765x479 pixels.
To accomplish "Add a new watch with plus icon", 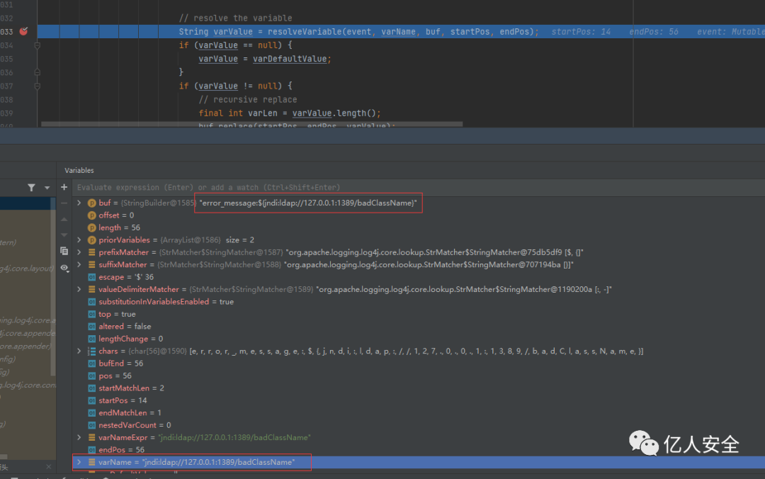I will tap(64, 187).
